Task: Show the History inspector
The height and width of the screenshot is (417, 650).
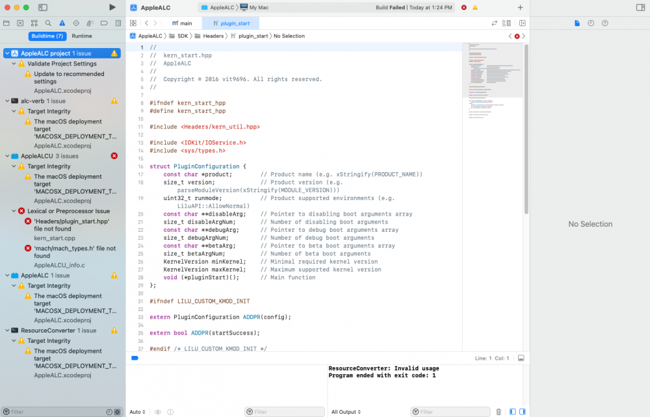Action: point(591,23)
